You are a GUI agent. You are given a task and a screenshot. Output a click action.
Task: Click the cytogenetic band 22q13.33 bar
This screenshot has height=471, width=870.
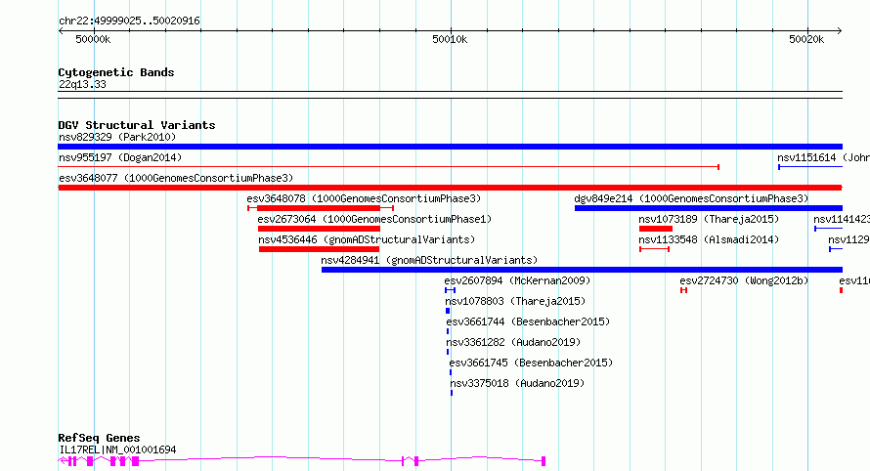[x=450, y=95]
